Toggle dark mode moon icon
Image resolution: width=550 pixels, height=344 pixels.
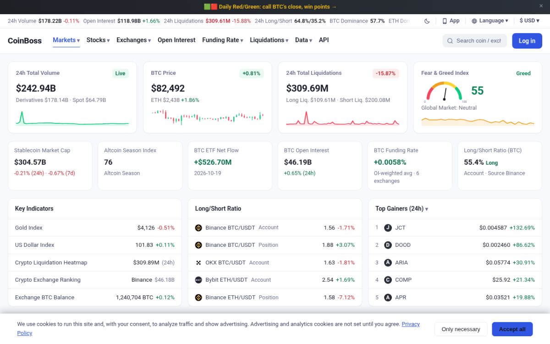(427, 21)
